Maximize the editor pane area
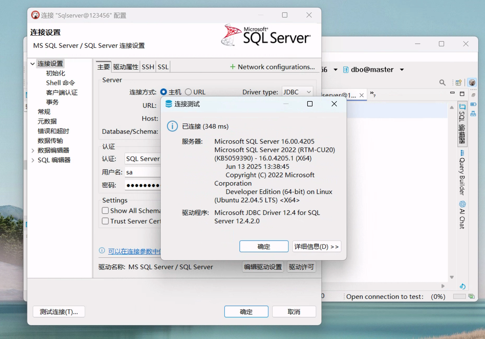This screenshot has height=339, width=485. [x=462, y=94]
